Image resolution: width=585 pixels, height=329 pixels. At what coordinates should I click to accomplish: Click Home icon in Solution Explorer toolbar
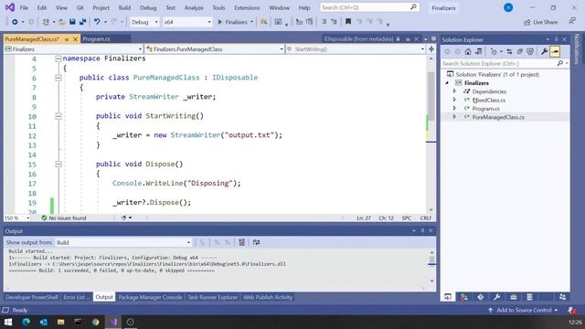(x=468, y=52)
